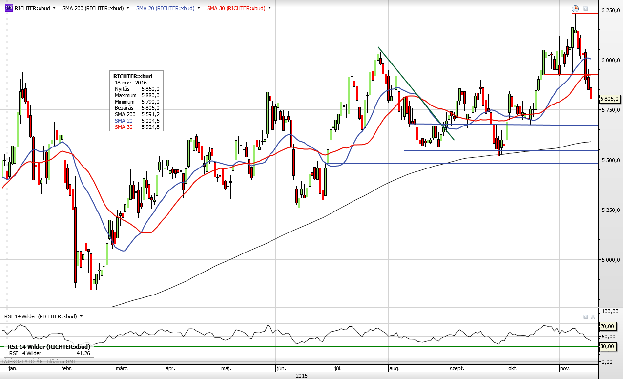Image resolution: width=623 pixels, height=379 pixels.
Task: Expand the SMA 200 (RICHTER:xbud) menu arrow
Action: (127, 8)
